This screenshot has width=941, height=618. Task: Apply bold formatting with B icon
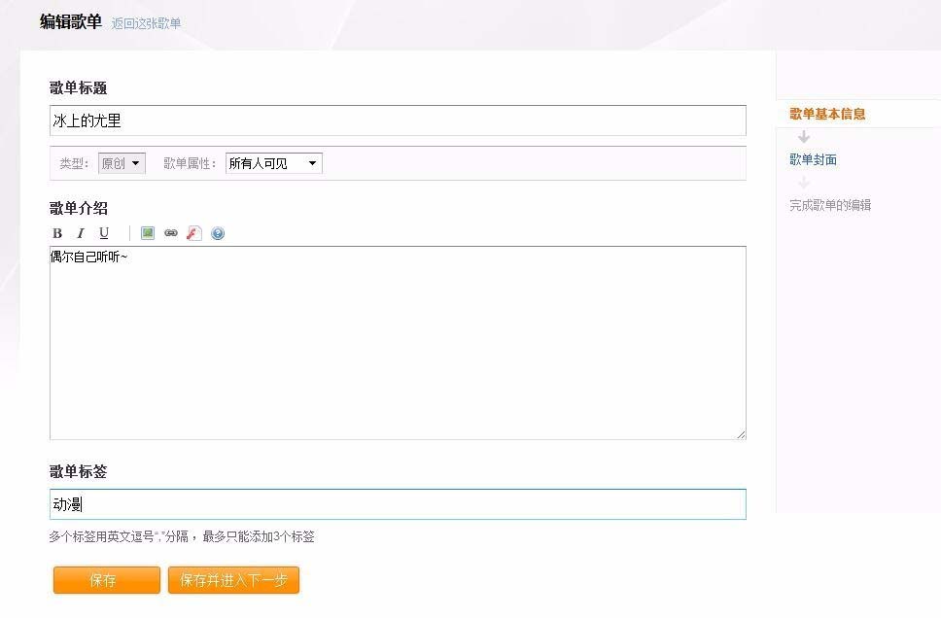click(57, 233)
